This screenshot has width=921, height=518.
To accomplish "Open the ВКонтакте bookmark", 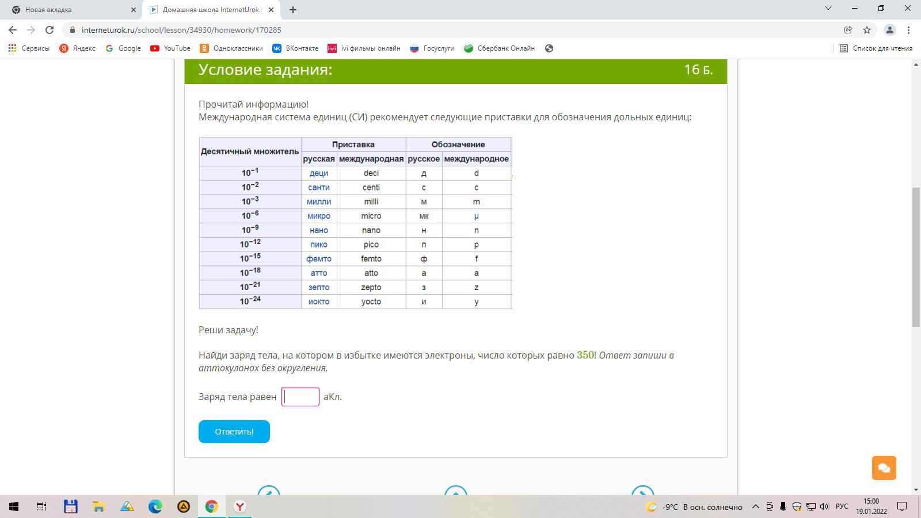I will pos(295,48).
